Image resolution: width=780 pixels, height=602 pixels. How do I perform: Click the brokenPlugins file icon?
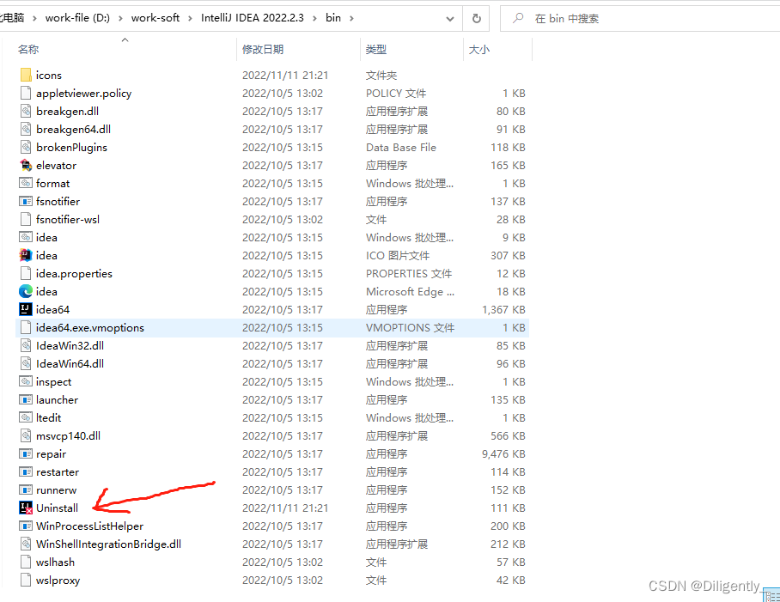coord(26,147)
